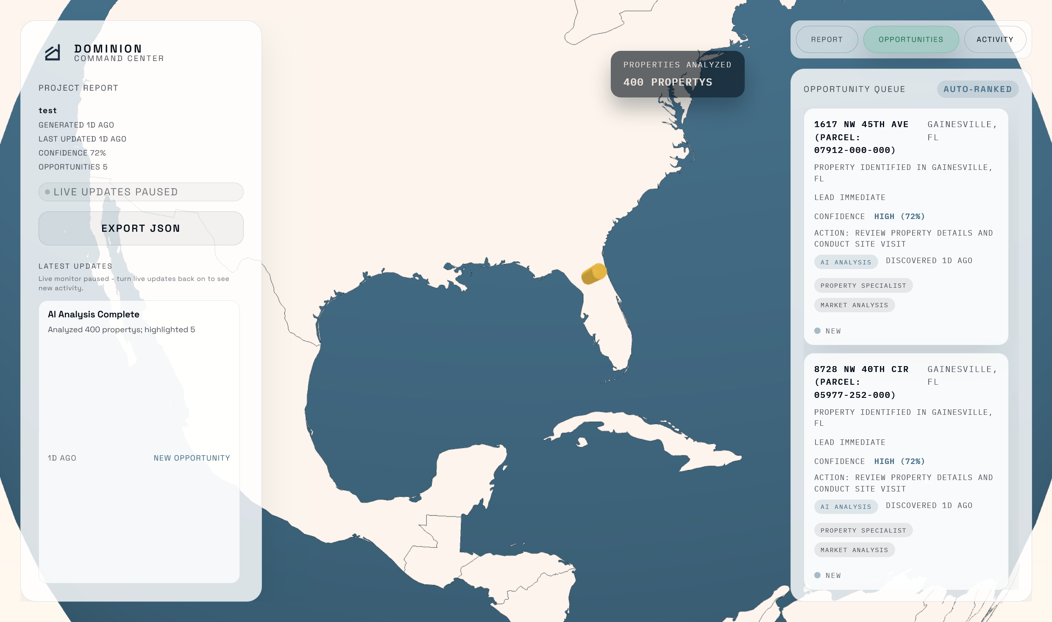The image size is (1052, 622).
Task: Click the gray dot in live updates pill
Action: [x=47, y=192]
